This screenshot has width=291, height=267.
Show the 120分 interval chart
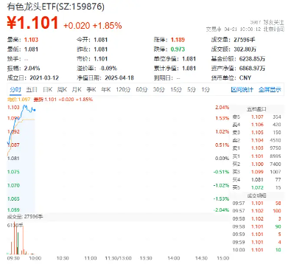(x=123, y=90)
